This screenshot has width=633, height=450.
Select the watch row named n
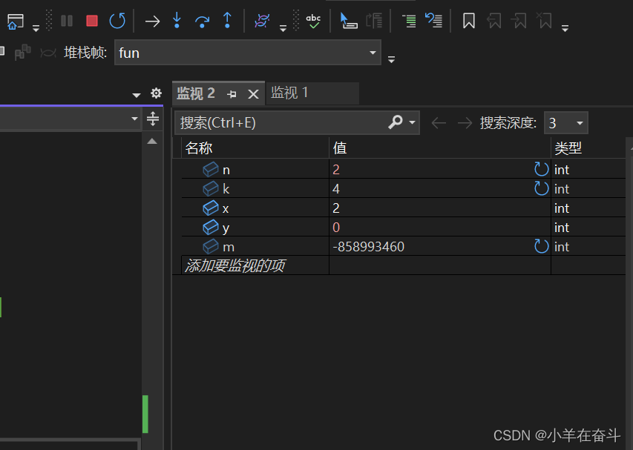[x=403, y=169]
